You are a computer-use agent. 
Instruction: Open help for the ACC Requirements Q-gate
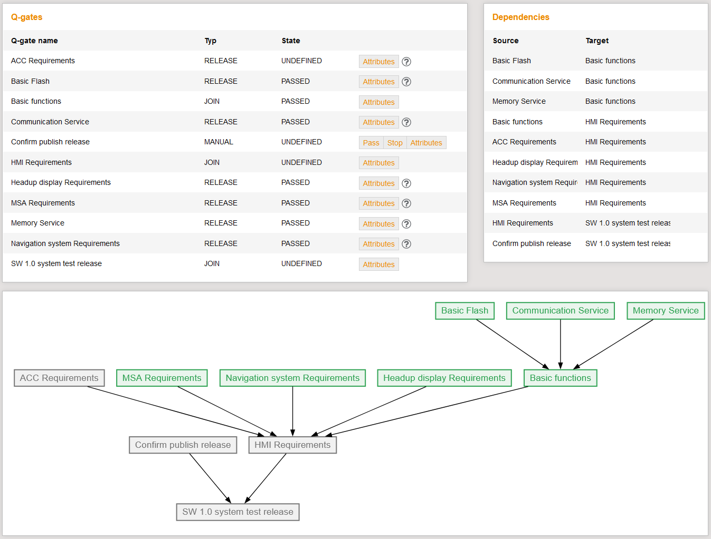(x=406, y=62)
